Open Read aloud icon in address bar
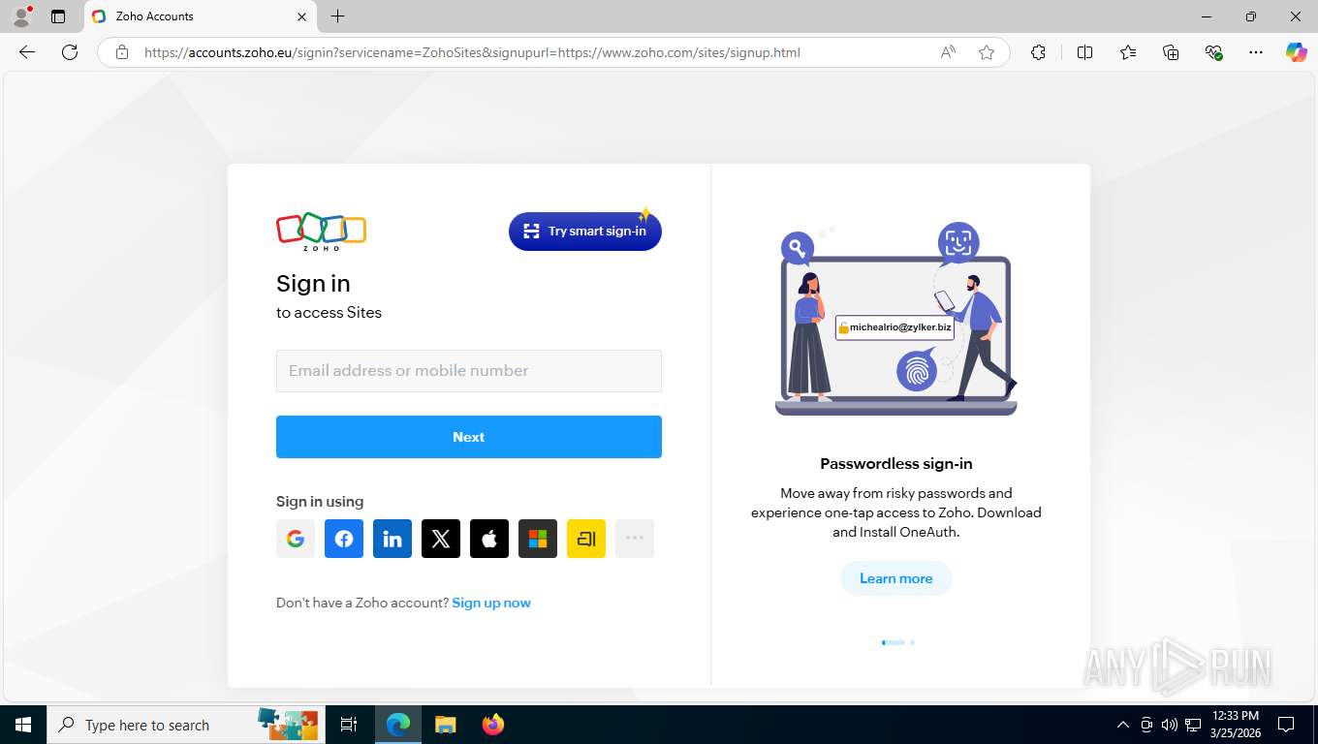Screen dimensions: 1318x744 pyautogui.click(x=948, y=52)
